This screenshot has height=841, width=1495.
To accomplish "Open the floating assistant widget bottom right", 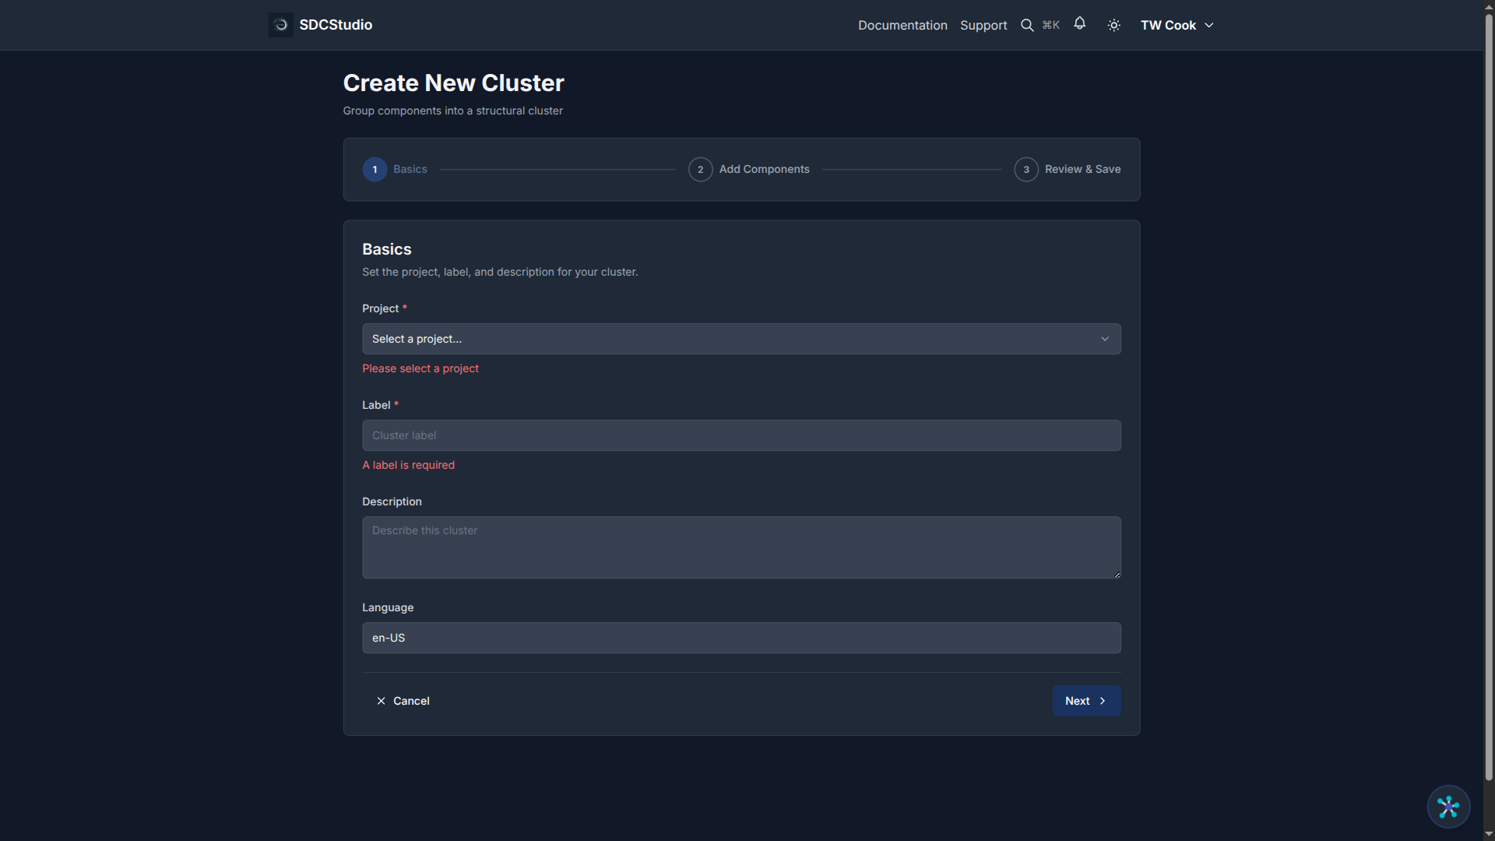I will click(x=1448, y=807).
